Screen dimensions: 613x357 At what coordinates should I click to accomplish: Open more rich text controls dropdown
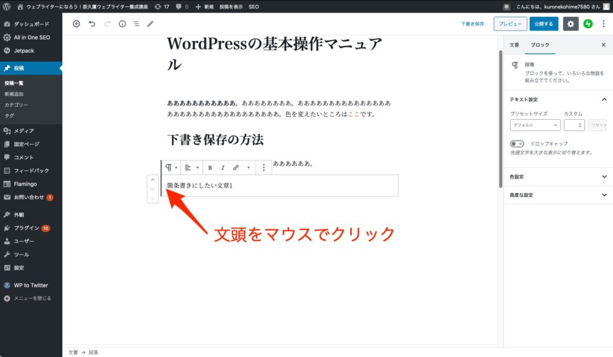click(x=248, y=168)
